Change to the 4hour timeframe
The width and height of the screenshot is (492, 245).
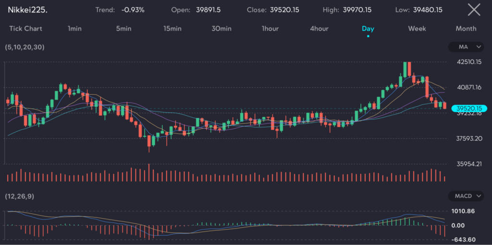coord(319,29)
